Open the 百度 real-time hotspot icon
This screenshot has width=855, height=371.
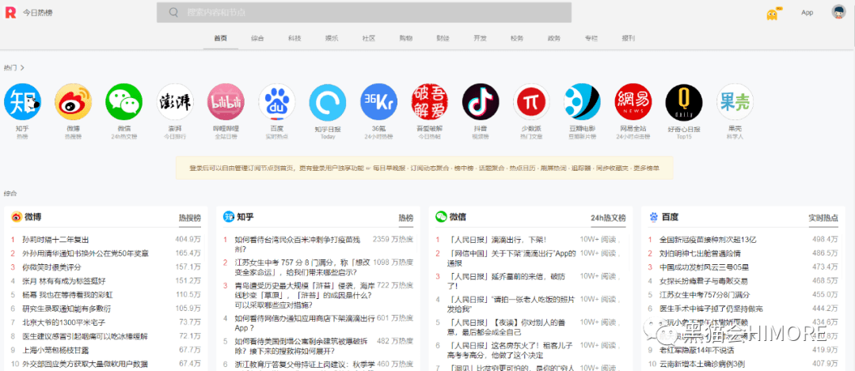(x=277, y=102)
